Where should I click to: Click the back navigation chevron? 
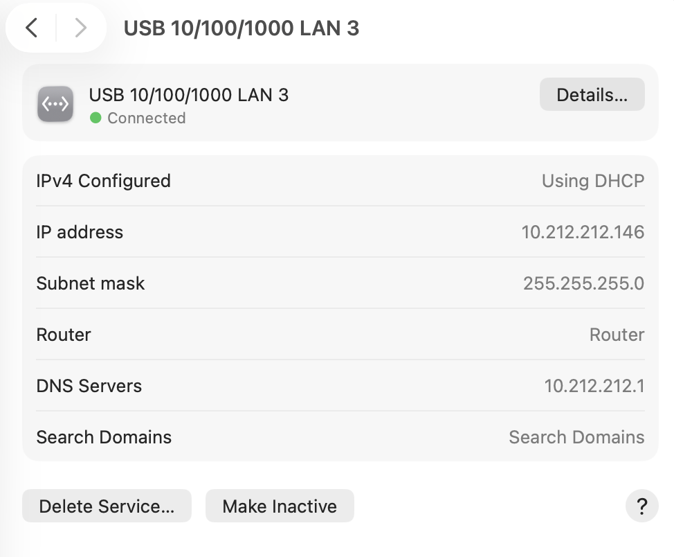tap(31, 28)
